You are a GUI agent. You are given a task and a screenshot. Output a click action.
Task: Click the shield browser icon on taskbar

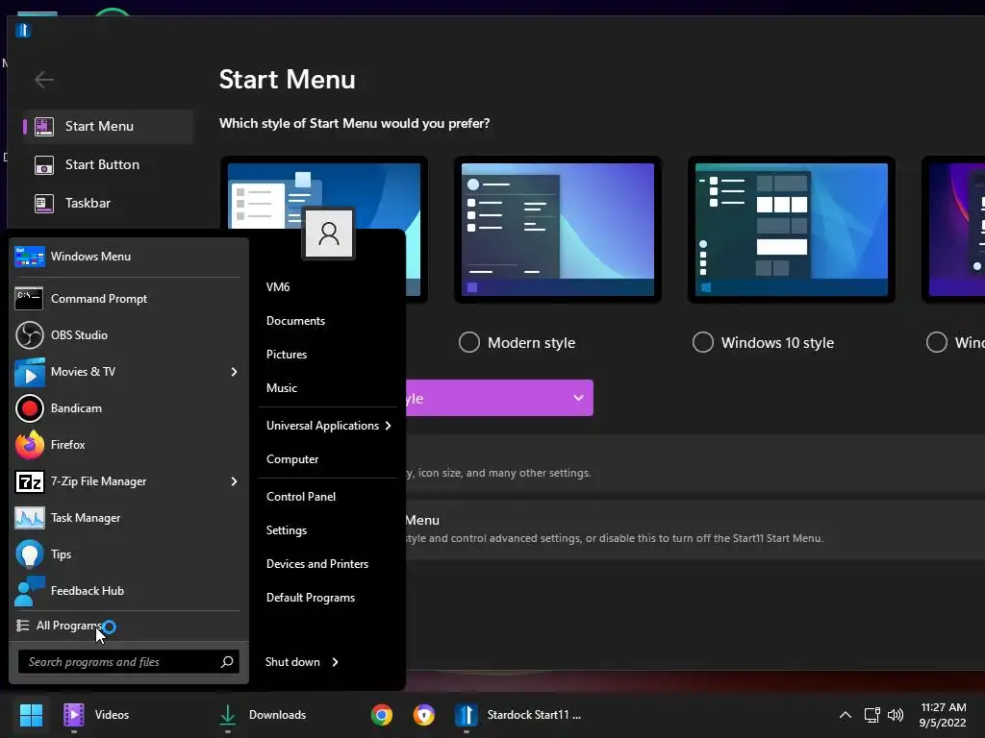(424, 715)
